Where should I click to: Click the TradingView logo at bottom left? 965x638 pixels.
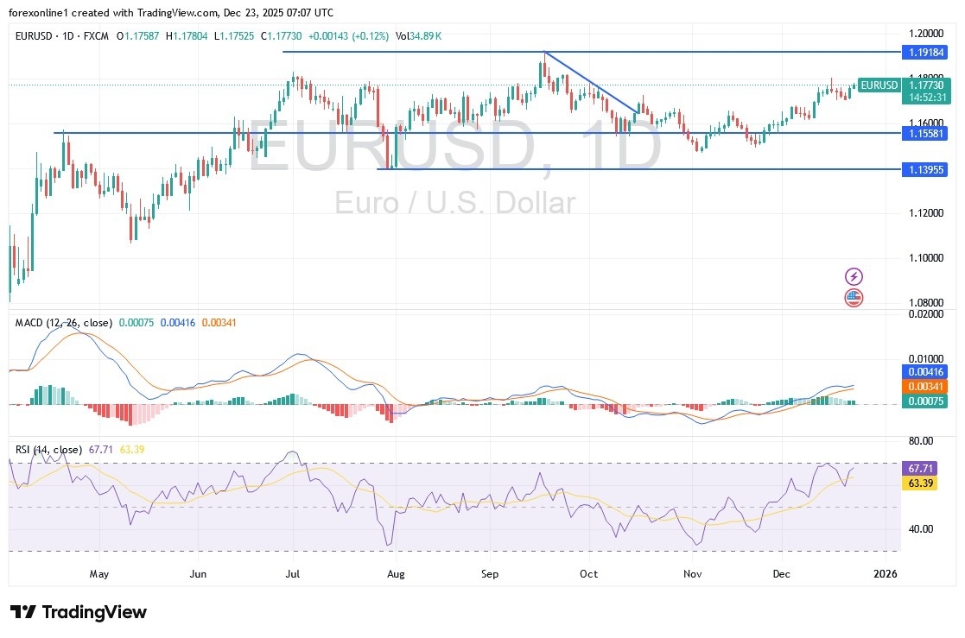tap(78, 612)
